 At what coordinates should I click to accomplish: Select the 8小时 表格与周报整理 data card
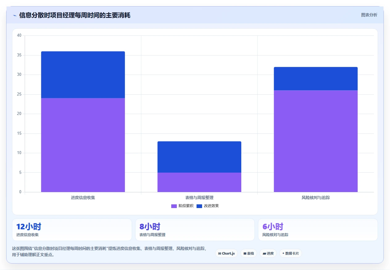point(195,230)
